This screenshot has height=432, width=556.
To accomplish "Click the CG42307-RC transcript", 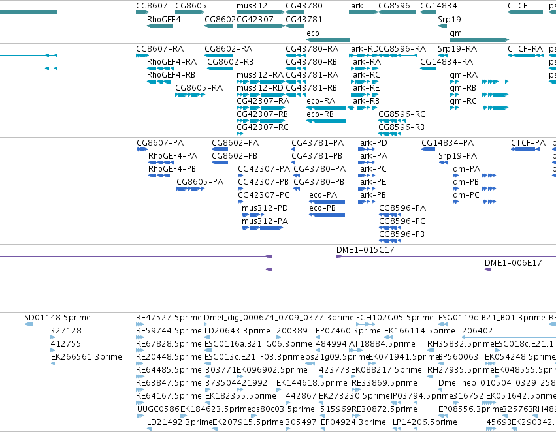I will click(x=240, y=134).
